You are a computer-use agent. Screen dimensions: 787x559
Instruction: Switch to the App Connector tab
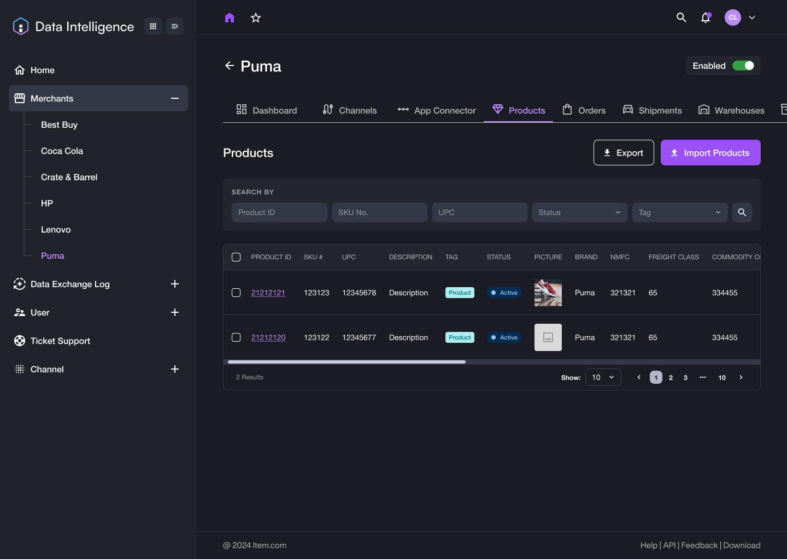[x=437, y=110]
